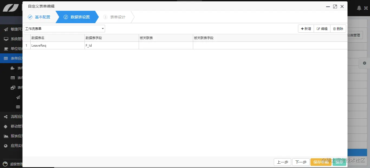The width and height of the screenshot is (370, 168).
Task: Open the settings gear panel on right
Action: point(364,63)
